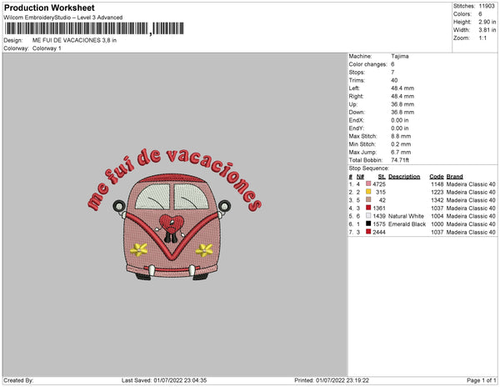The width and height of the screenshot is (500, 387).
Task: Click the Stitches count value 11903
Action: pyautogui.click(x=487, y=6)
